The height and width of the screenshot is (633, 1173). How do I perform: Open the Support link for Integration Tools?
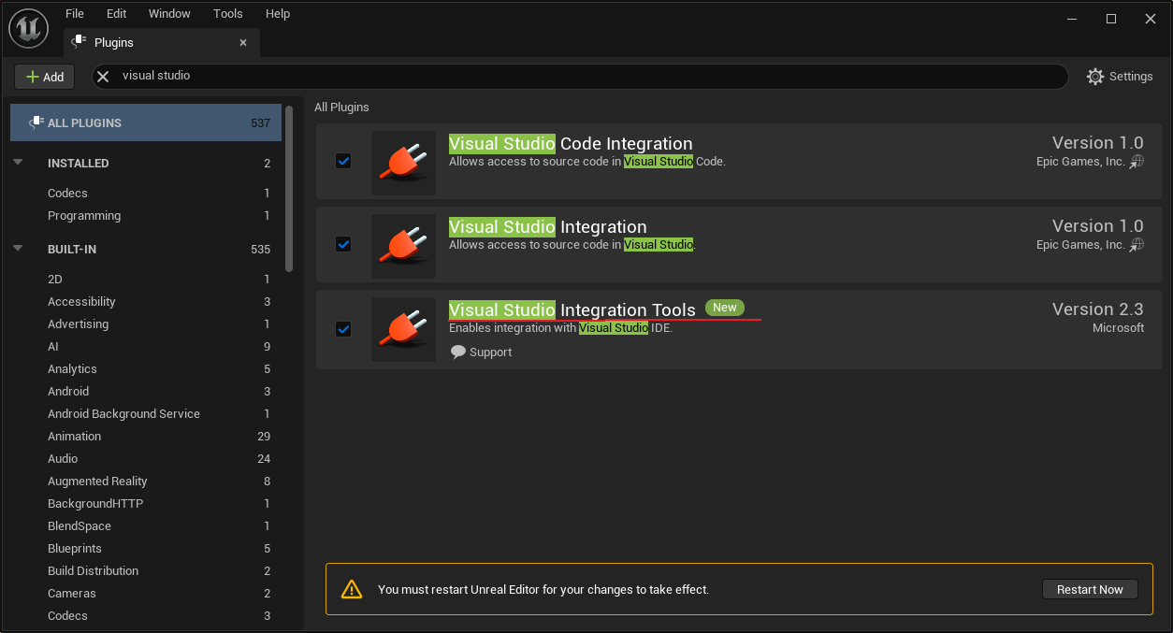pyautogui.click(x=481, y=352)
